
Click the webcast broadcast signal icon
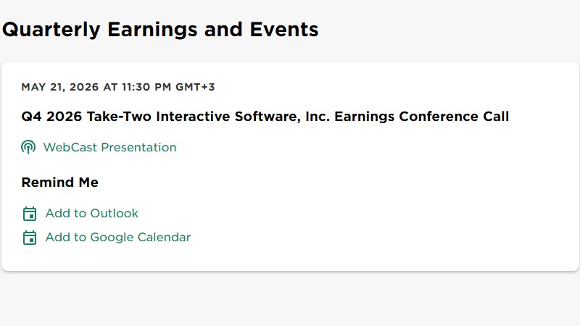(28, 148)
